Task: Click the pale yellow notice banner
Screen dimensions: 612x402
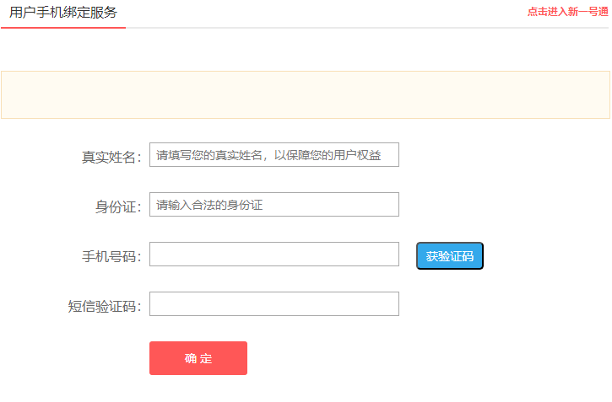Action: pos(305,94)
